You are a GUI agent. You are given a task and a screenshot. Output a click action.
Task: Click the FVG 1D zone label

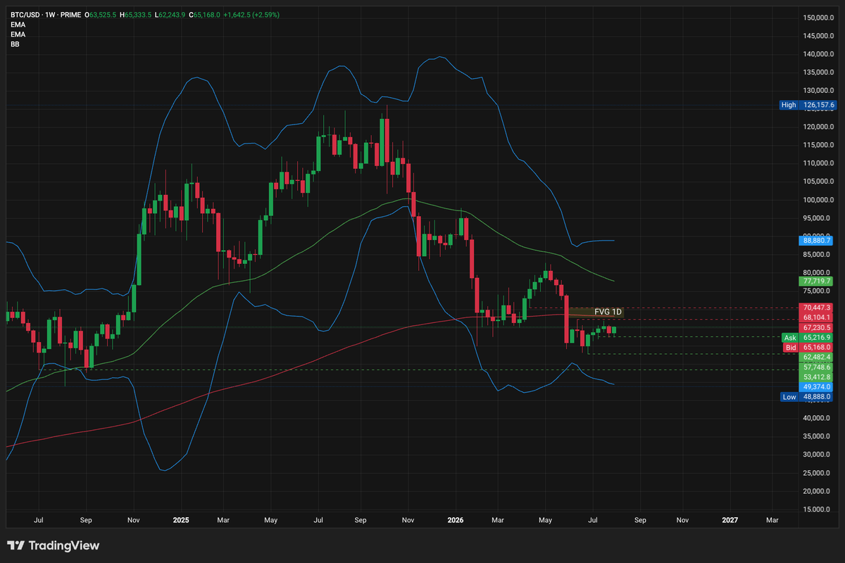pos(608,312)
